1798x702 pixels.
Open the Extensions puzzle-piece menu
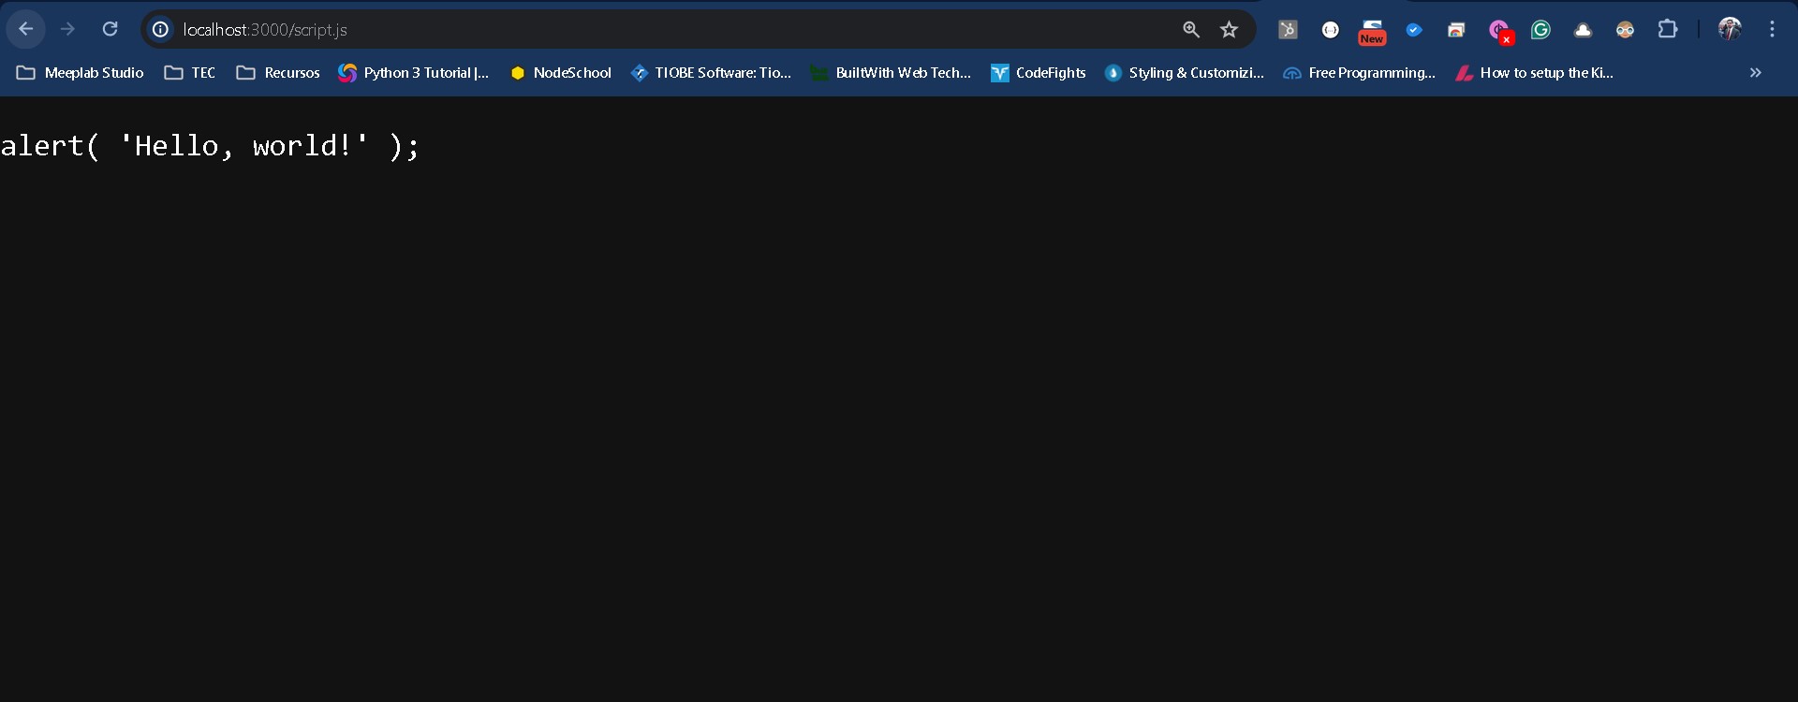pyautogui.click(x=1668, y=30)
